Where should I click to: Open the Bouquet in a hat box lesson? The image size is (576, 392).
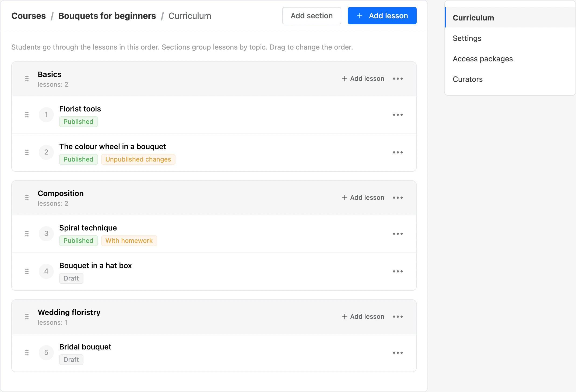click(96, 265)
